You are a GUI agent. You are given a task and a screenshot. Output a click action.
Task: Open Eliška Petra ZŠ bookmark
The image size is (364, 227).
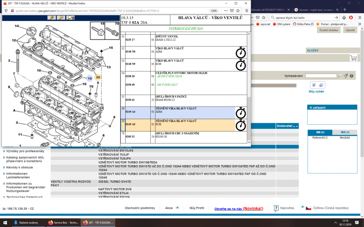[x=303, y=24]
